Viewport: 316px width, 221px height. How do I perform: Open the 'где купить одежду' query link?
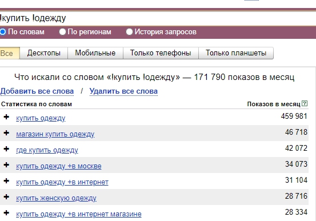tap(47, 150)
